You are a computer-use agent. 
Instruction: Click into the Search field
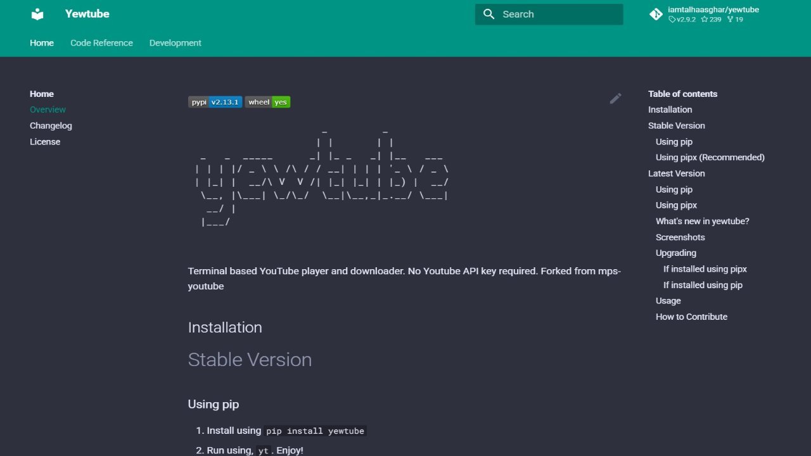point(549,14)
